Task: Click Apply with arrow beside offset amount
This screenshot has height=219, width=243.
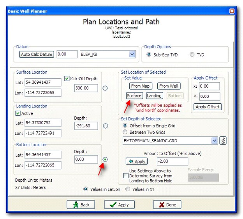Action: pos(136,161)
